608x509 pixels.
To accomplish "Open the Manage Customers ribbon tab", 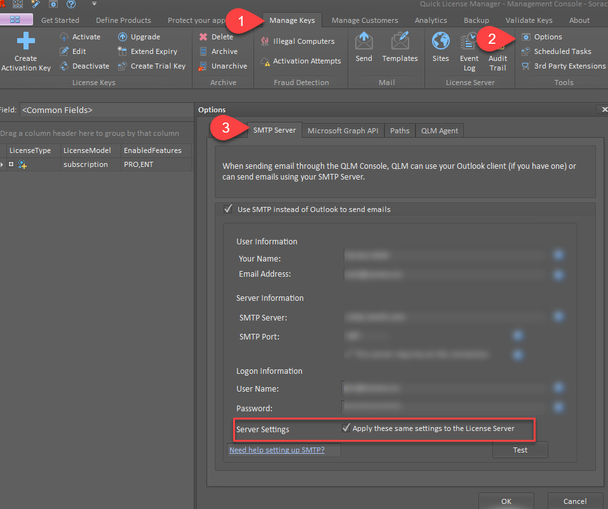I will (365, 20).
